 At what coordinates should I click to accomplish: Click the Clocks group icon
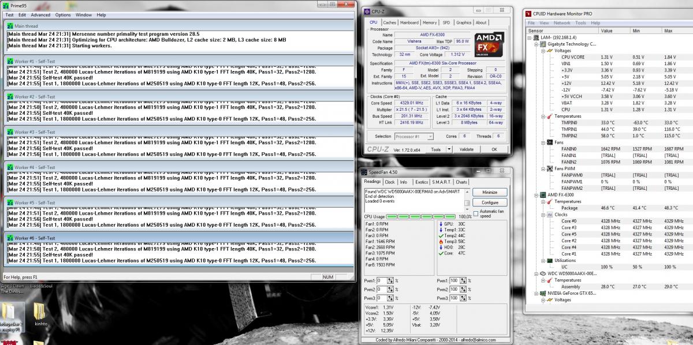[549, 214]
